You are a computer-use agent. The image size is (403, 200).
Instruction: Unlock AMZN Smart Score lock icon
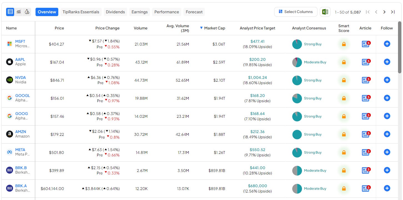point(344,134)
